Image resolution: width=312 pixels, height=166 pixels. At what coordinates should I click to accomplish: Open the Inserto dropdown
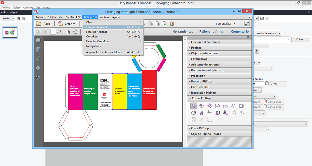(x=8, y=18)
